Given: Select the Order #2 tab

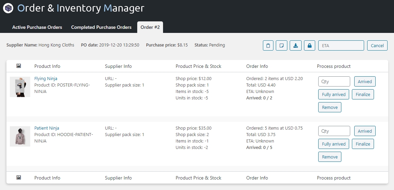Looking at the screenshot, I should (x=150, y=27).
